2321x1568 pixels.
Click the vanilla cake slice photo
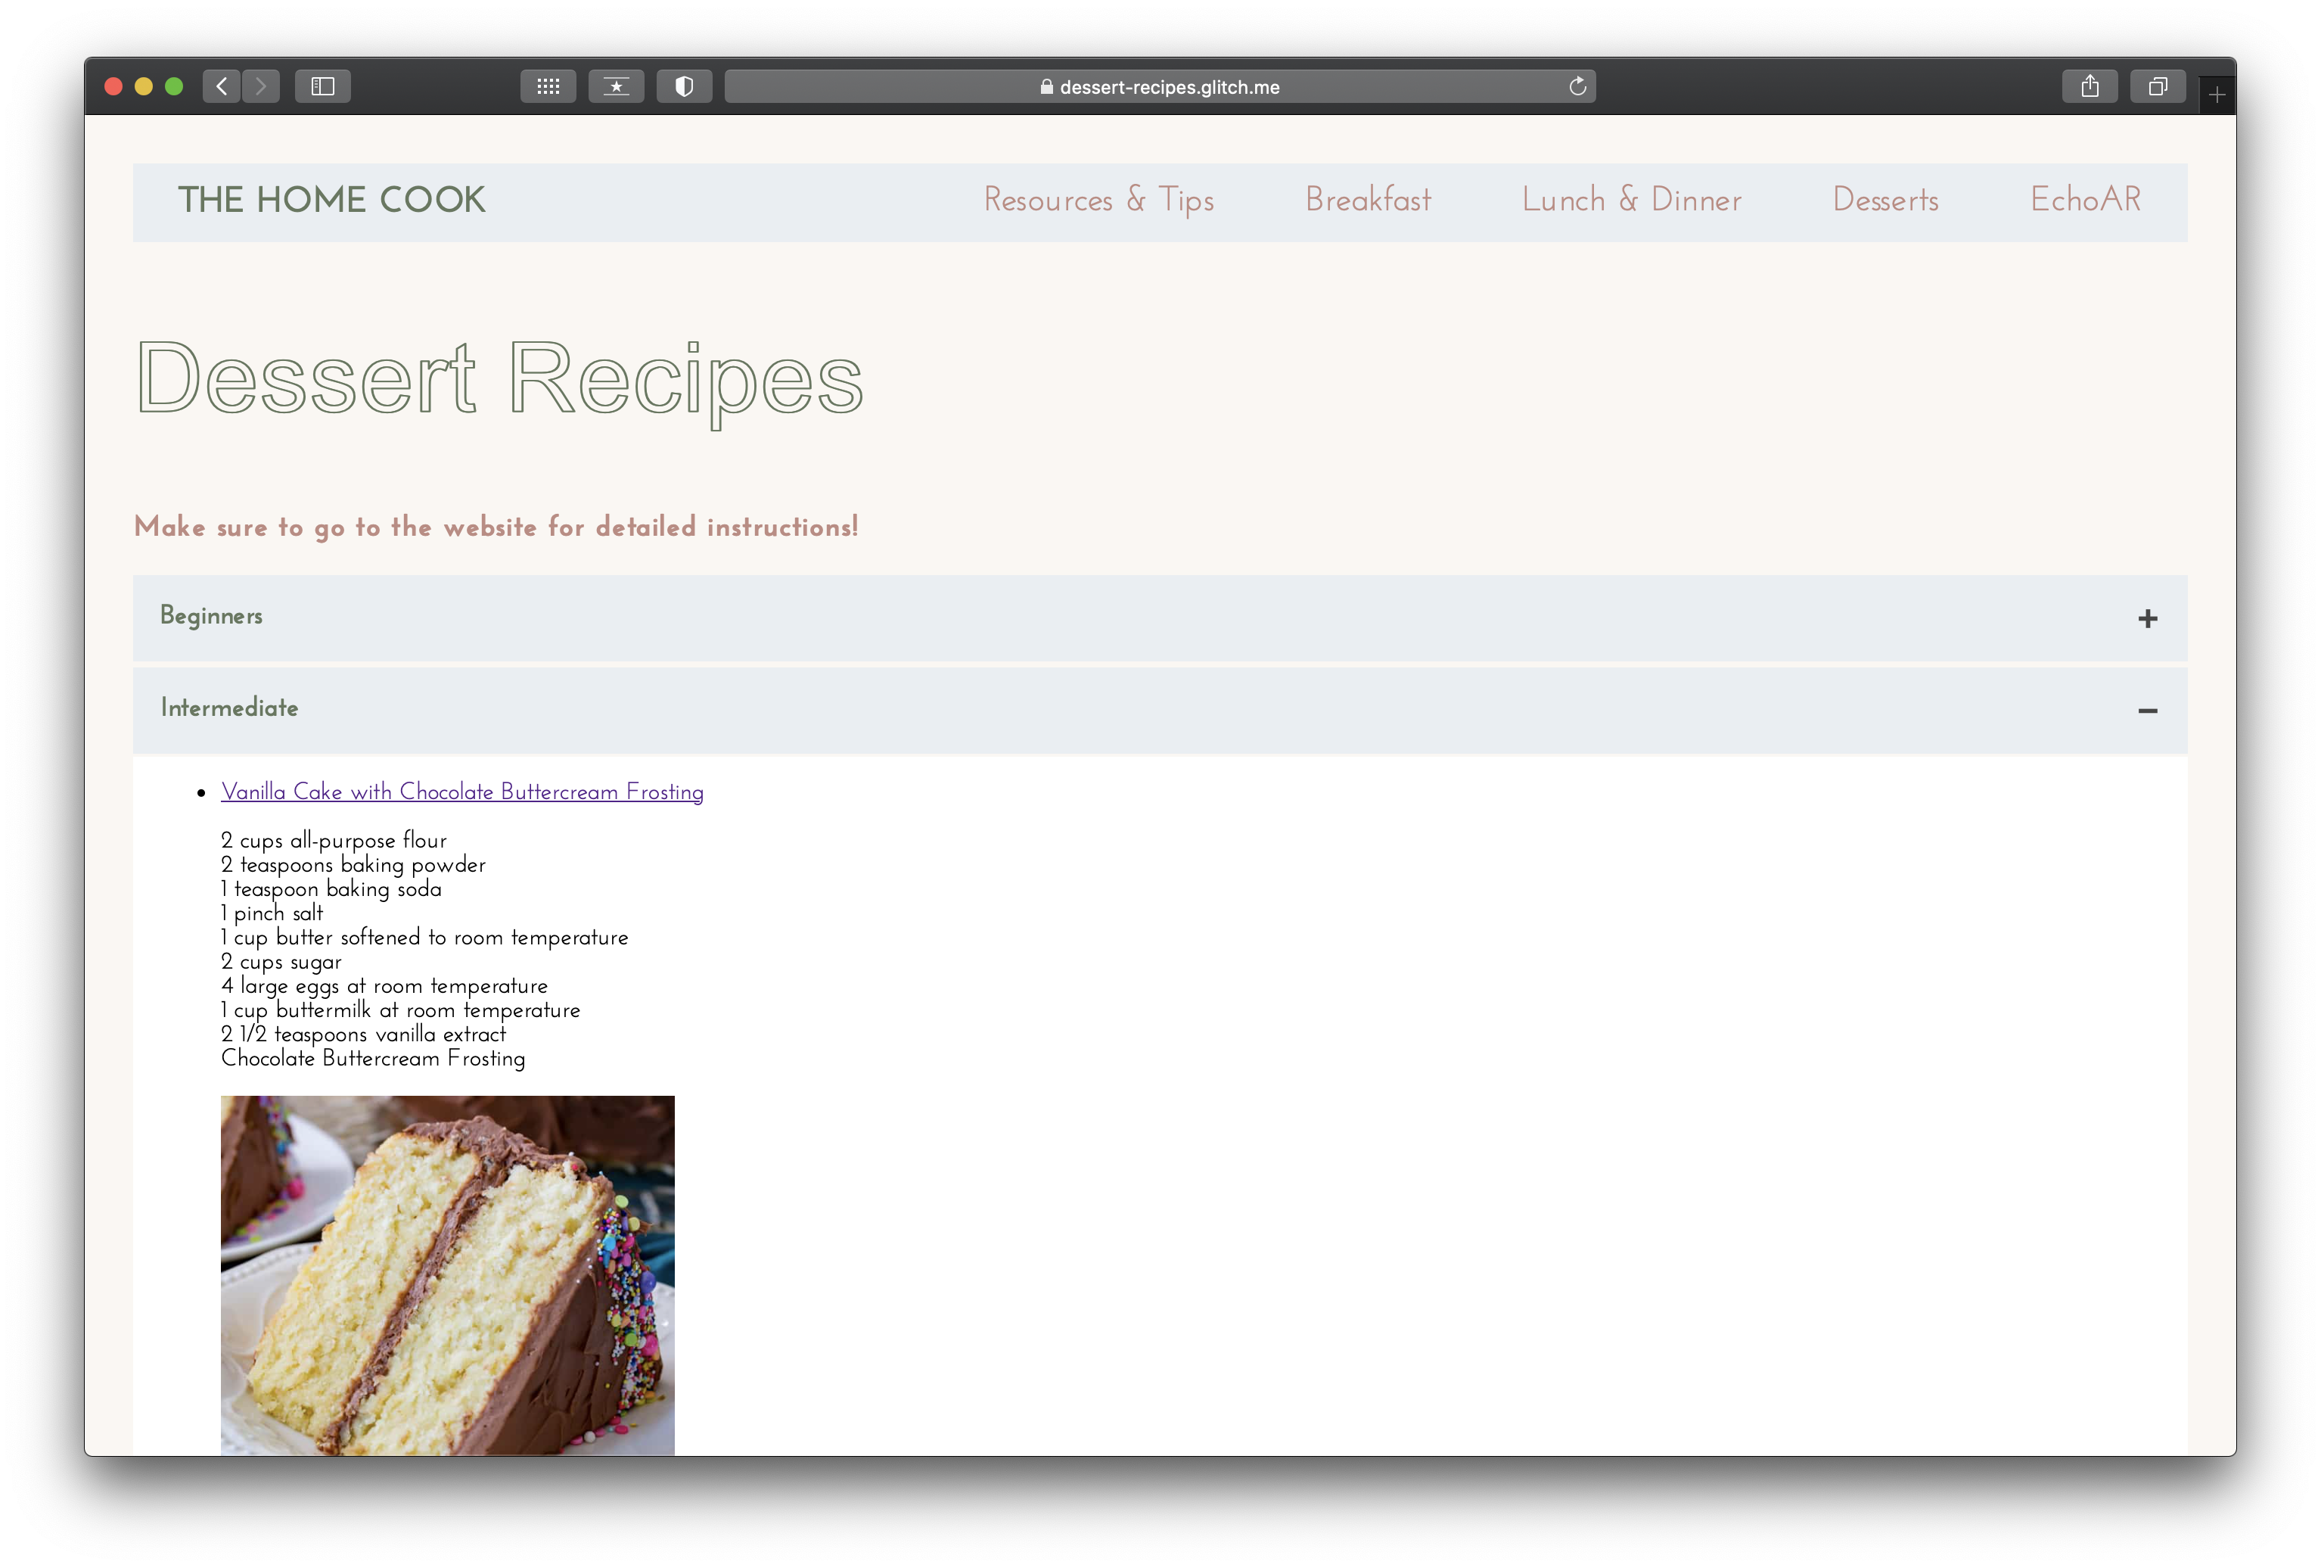point(447,1274)
